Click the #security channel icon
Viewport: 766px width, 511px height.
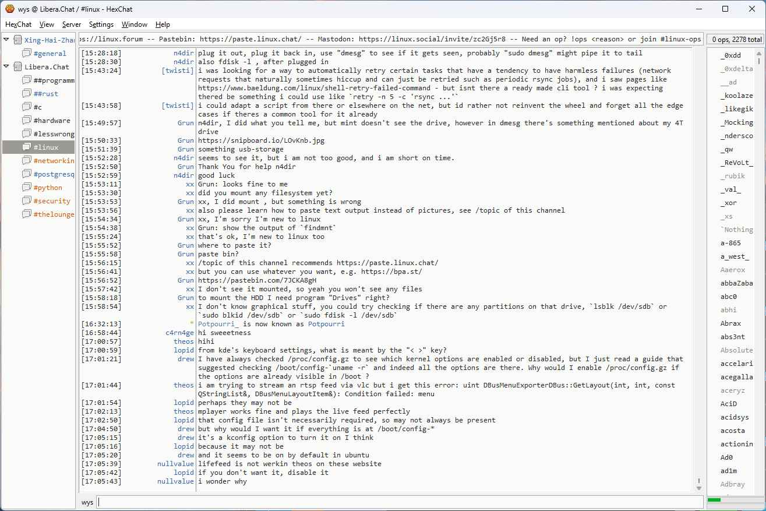pos(27,201)
